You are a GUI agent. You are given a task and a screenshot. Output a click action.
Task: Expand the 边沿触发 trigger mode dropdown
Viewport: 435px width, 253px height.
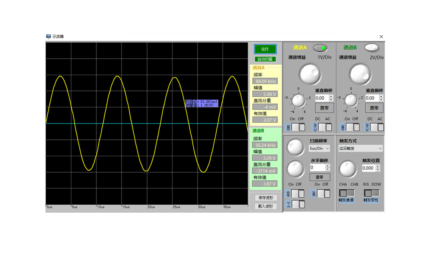360,149
